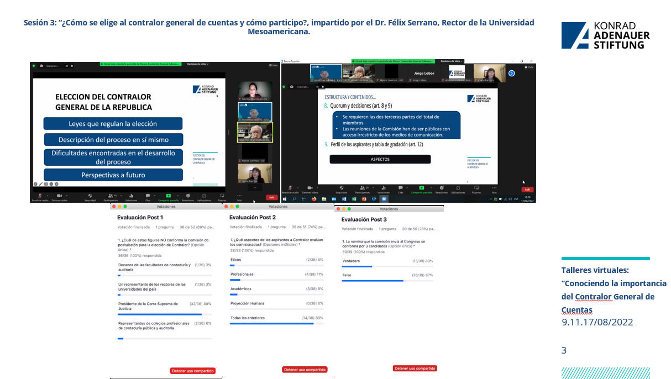Open Pizarras in the left Zoom window
This screenshot has height=379, width=671.
point(222,196)
